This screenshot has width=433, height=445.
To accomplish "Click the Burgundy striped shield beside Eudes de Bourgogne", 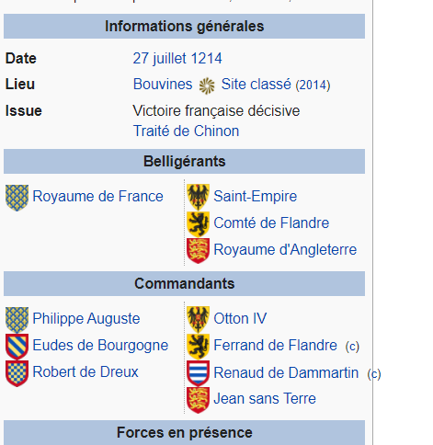I will pos(17,347).
